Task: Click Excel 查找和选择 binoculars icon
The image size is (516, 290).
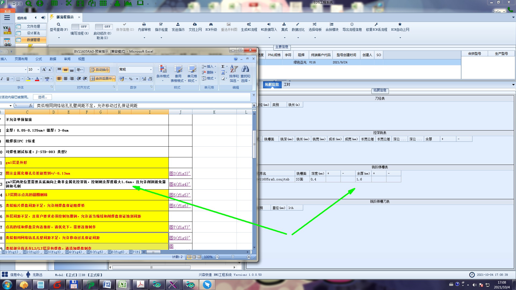Action: coord(245,69)
